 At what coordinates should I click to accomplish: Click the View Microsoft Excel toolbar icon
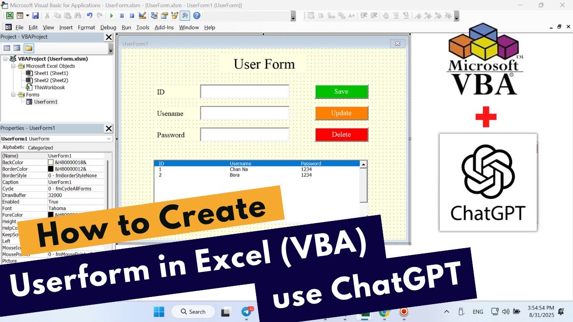(x=9, y=16)
